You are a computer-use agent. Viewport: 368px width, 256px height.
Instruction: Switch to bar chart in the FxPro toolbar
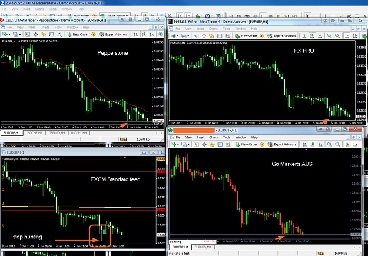pos(304,36)
